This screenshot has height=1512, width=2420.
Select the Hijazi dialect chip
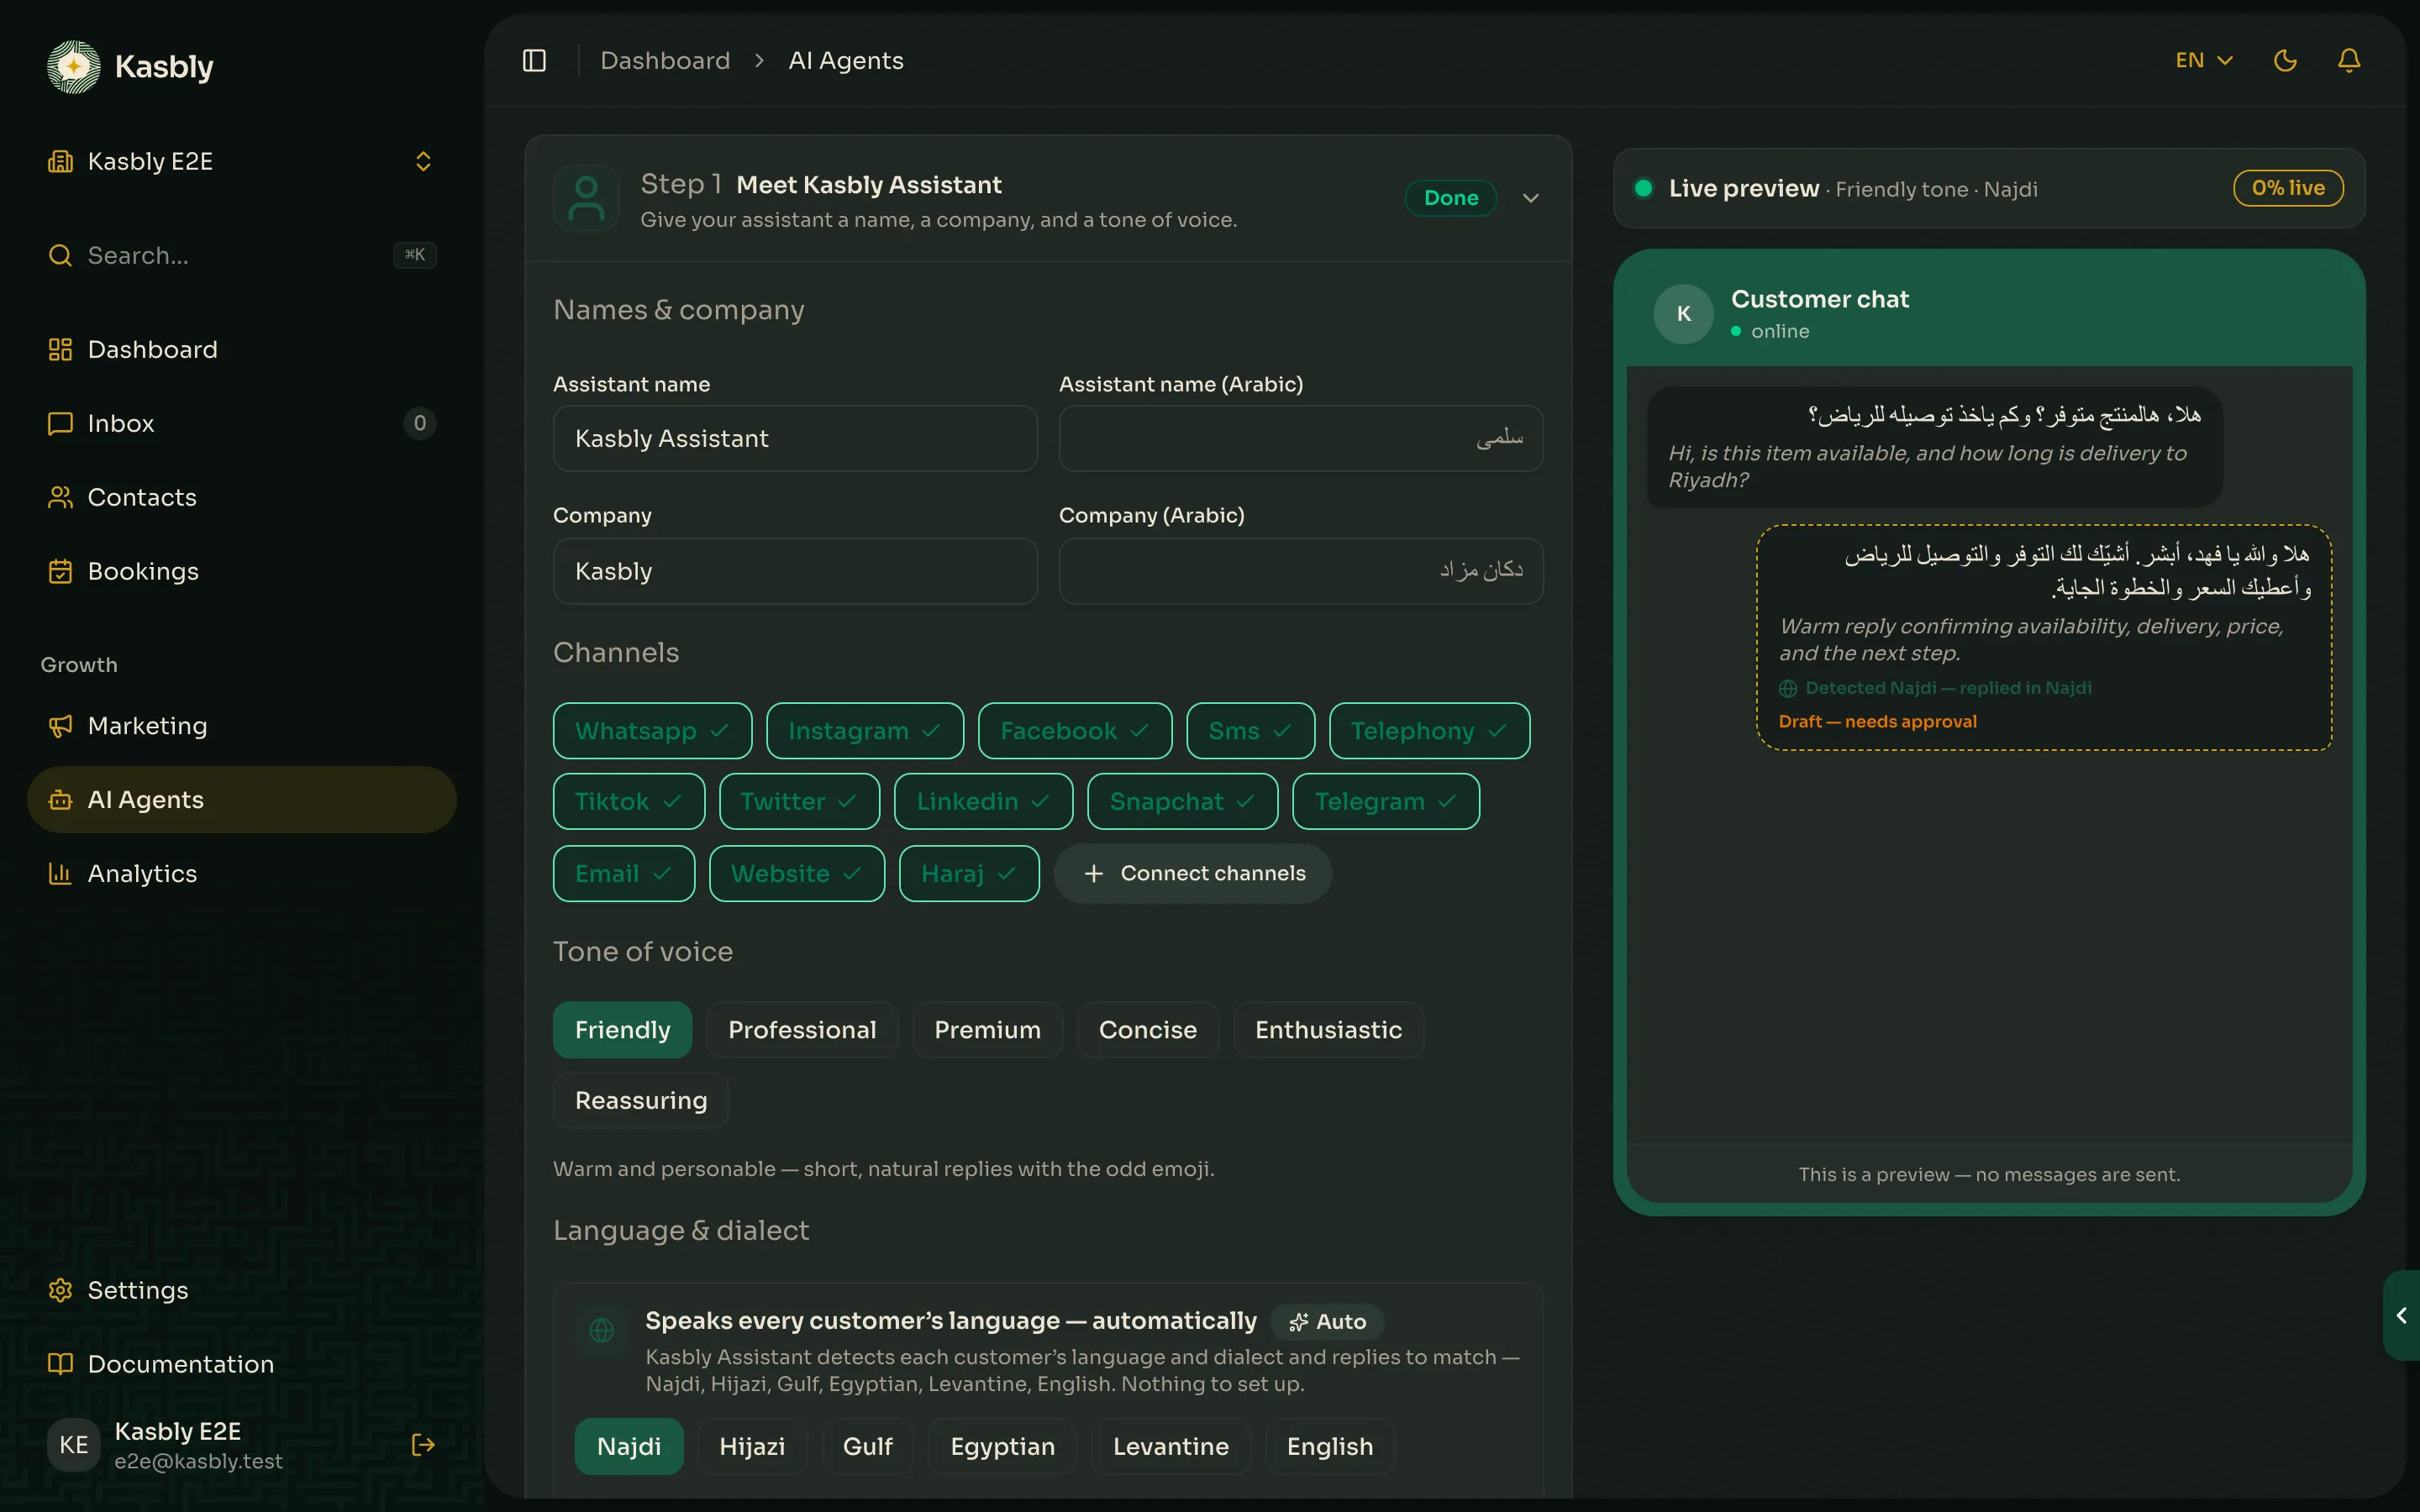pyautogui.click(x=752, y=1446)
